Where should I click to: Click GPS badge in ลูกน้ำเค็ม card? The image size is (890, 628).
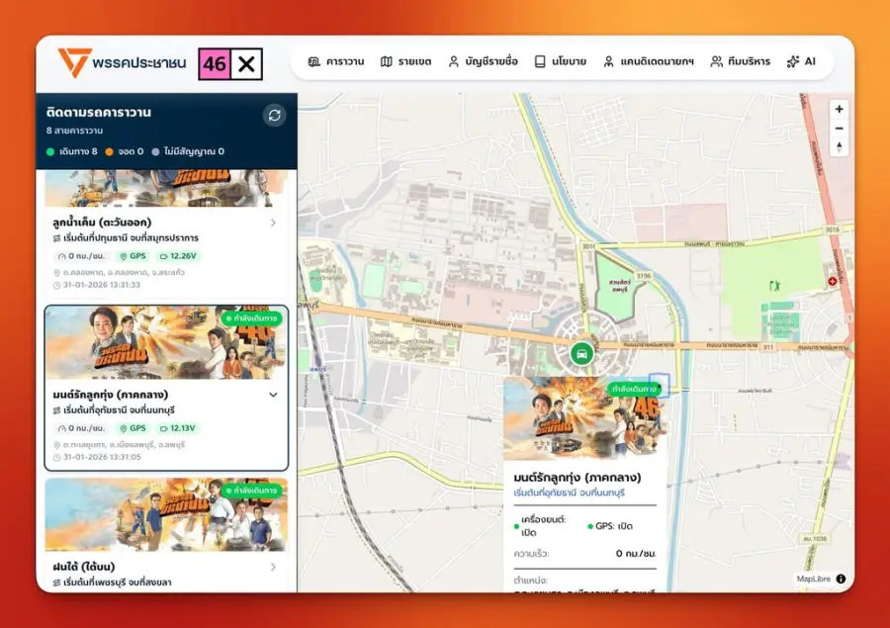pos(133,256)
